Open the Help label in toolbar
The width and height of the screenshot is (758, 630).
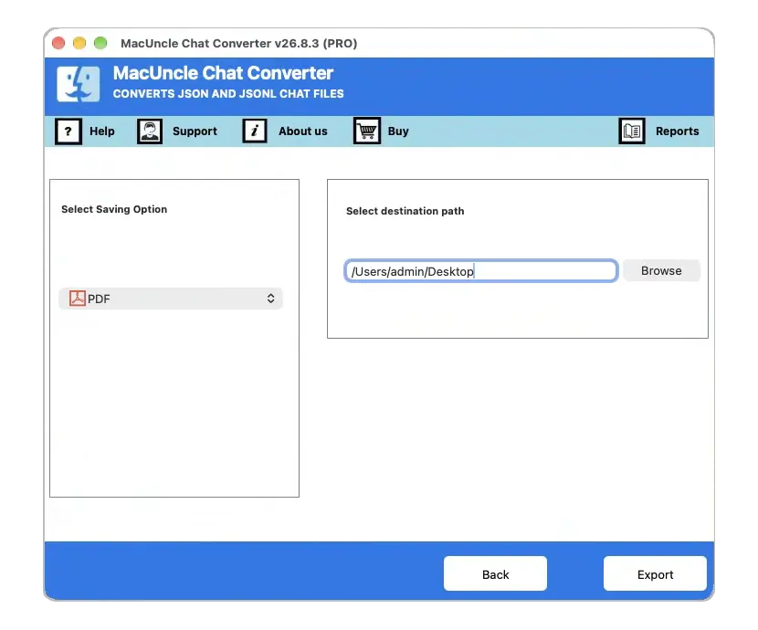click(x=102, y=131)
